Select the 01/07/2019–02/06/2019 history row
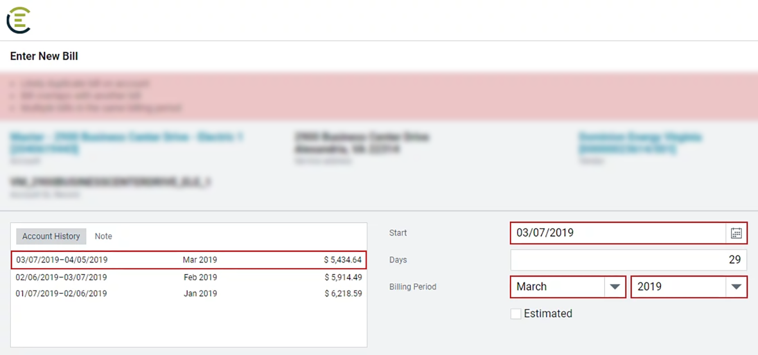758x355 pixels. [189, 293]
